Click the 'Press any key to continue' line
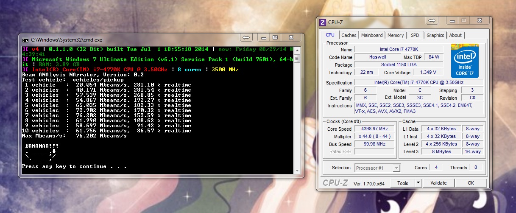This screenshot has width=516, height=213. (74, 166)
